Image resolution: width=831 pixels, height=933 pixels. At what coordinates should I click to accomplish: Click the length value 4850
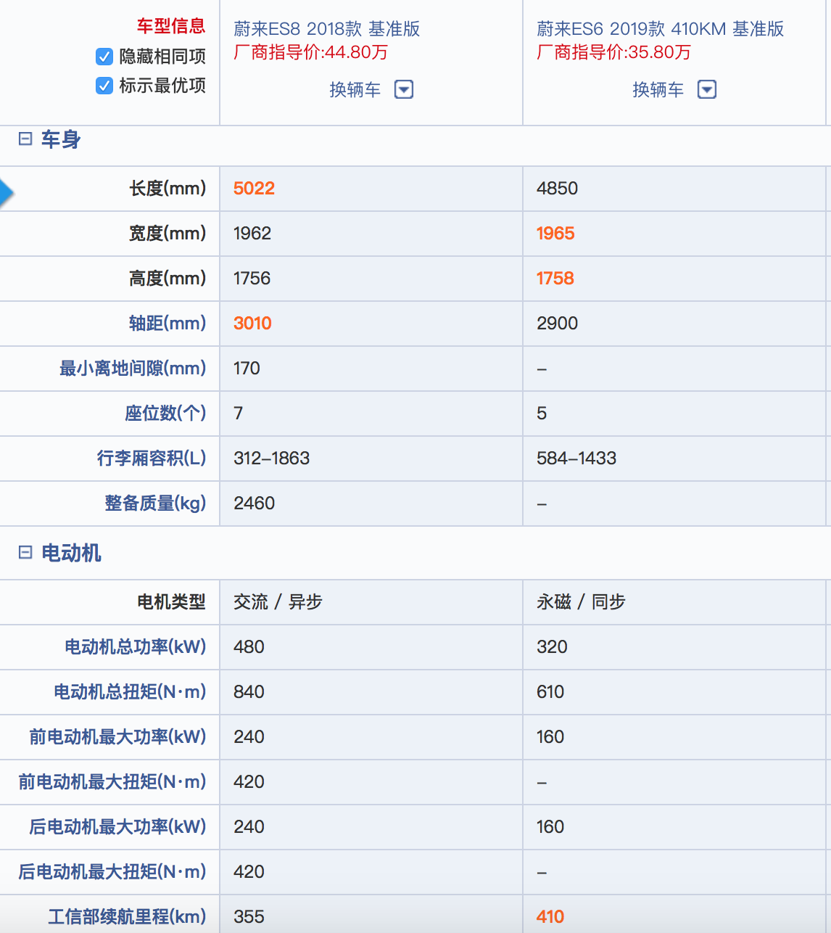(557, 188)
